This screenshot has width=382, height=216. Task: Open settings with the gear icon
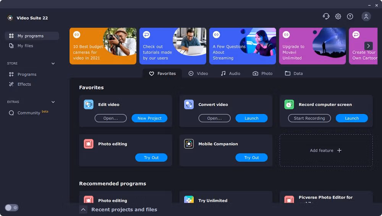[338, 16]
